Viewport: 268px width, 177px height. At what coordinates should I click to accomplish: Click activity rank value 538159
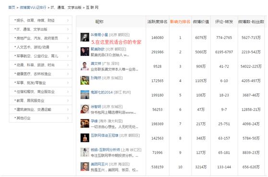click(158, 167)
